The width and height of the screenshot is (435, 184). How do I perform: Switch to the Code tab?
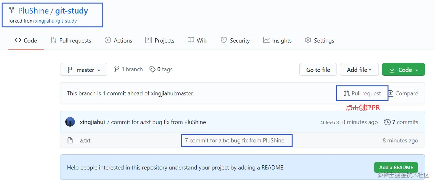click(x=26, y=40)
